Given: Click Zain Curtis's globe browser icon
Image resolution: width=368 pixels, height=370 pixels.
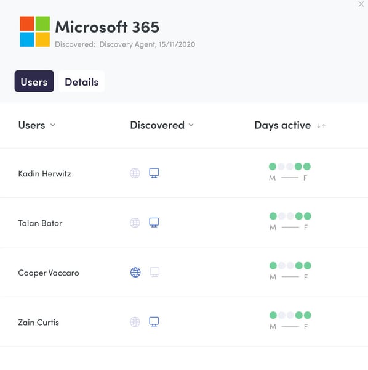Looking at the screenshot, I should coord(135,322).
